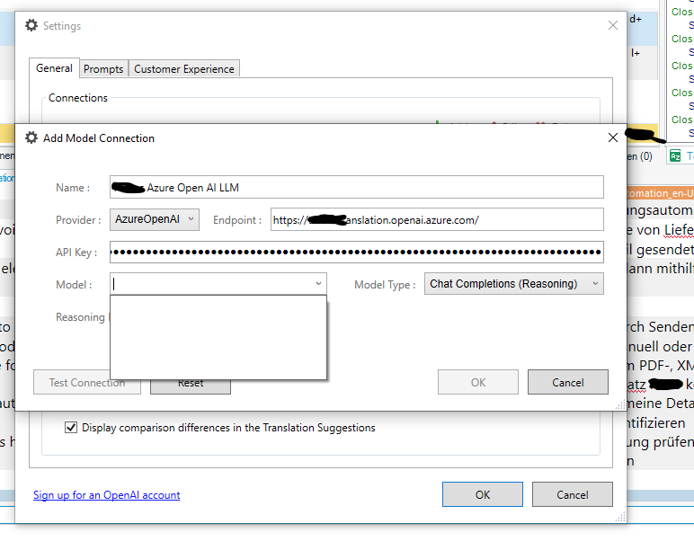Click the API Key password field
The width and height of the screenshot is (694, 550).
pyautogui.click(x=356, y=253)
